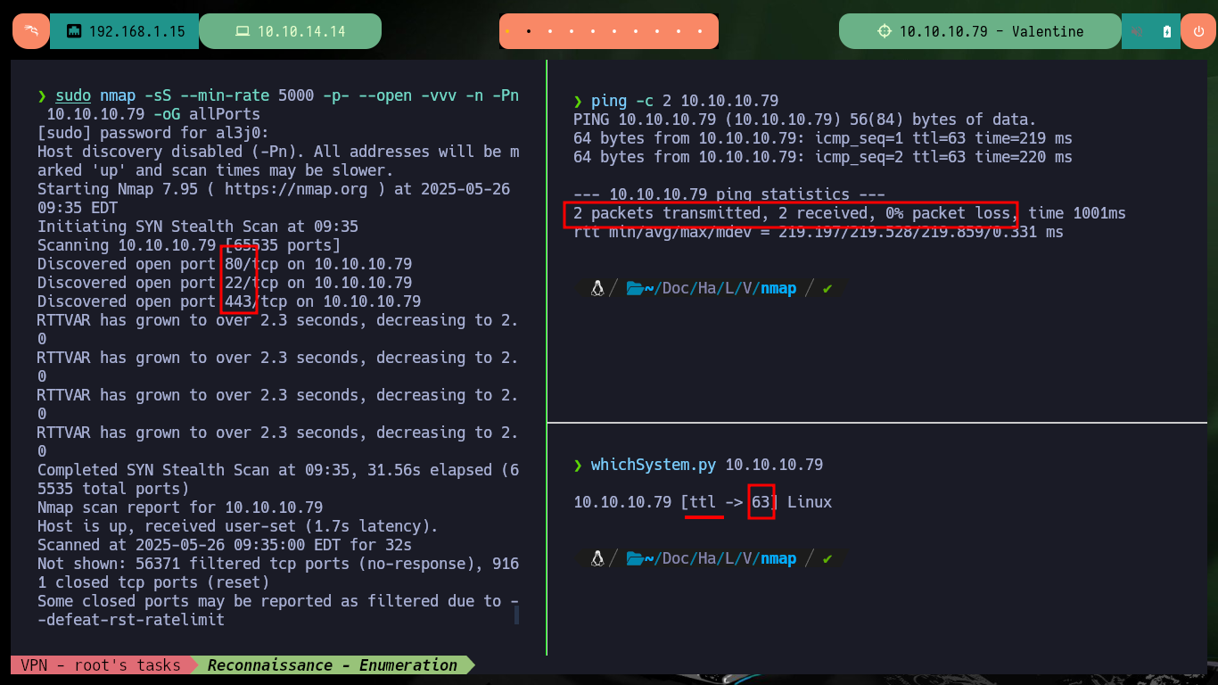Click the 10.10.14.14 VPN IP widget
The width and height of the screenshot is (1218, 685).
click(290, 31)
